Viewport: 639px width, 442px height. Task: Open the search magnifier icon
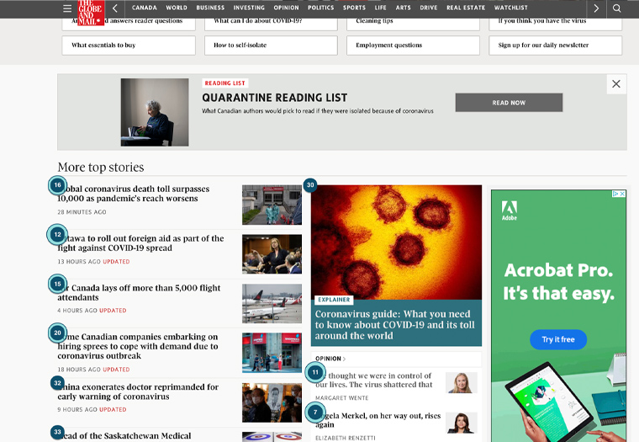point(616,8)
